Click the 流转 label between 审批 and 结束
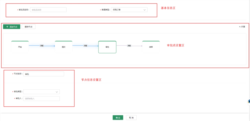 click(129, 46)
